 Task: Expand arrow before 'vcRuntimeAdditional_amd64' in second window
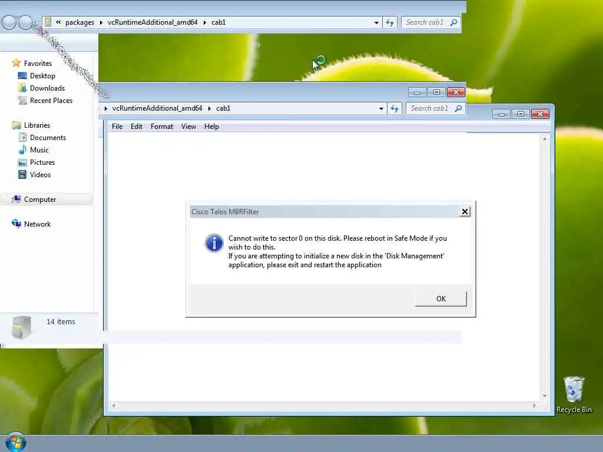click(105, 109)
